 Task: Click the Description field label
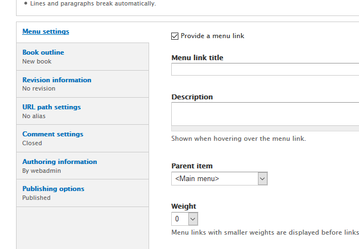coord(192,97)
